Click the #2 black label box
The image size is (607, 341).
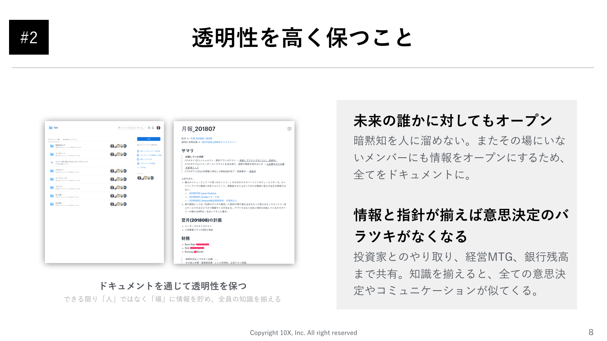click(x=29, y=37)
